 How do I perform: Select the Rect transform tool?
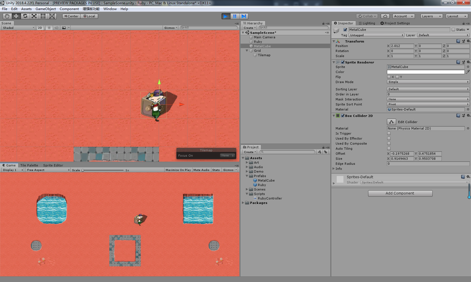point(43,16)
